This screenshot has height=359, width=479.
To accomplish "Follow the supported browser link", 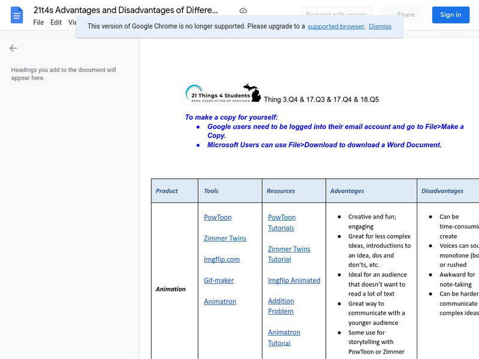I will [x=336, y=26].
